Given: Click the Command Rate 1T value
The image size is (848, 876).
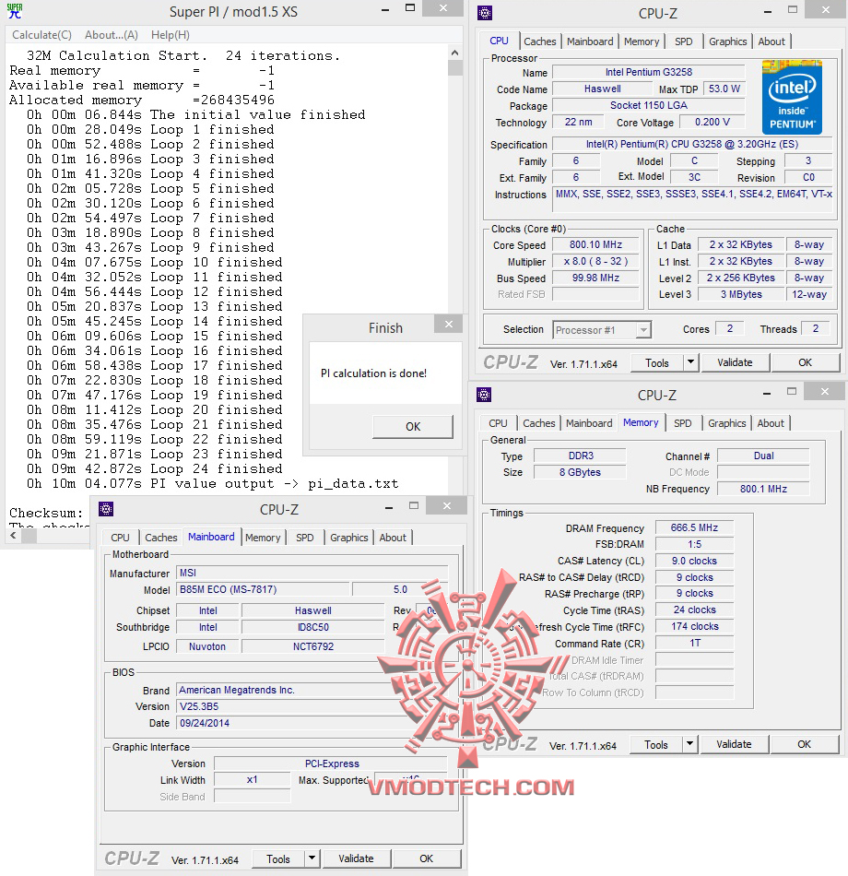Looking at the screenshot, I should (694, 643).
